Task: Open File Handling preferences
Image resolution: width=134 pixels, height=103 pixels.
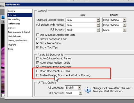Action: [20, 19]
